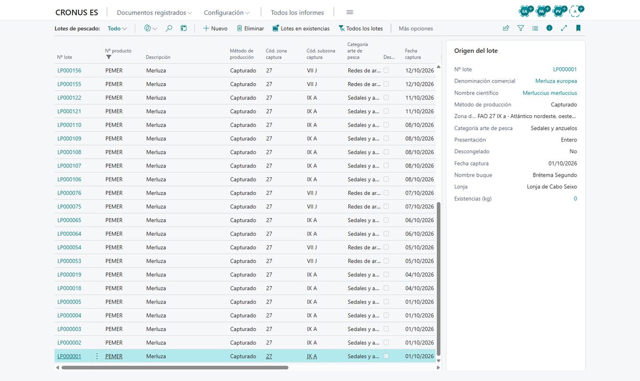Open lot link LP000110
640x381 pixels.
point(69,125)
